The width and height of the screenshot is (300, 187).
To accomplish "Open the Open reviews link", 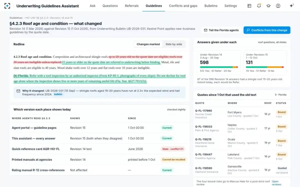I will point(276,183).
